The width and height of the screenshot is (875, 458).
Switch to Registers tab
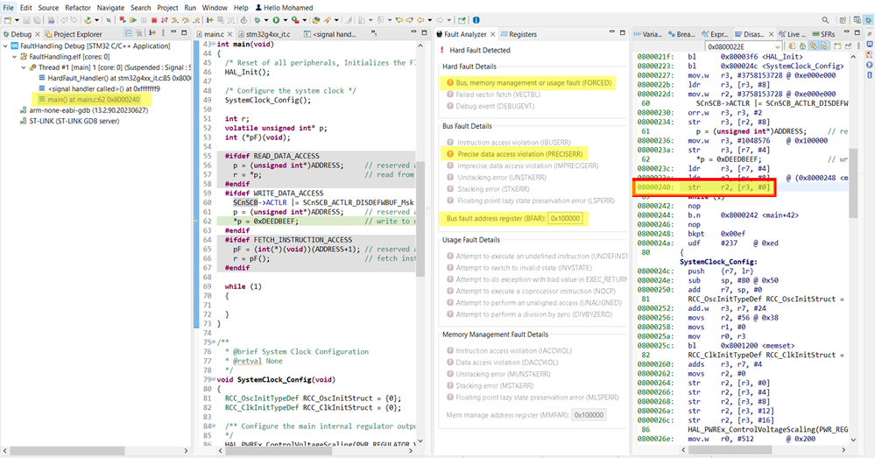(x=519, y=34)
